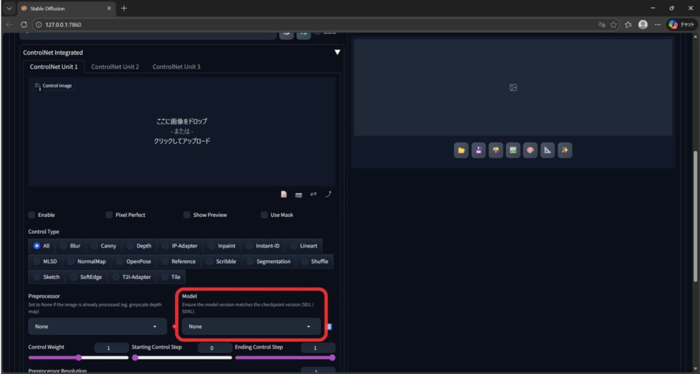Image resolution: width=700 pixels, height=374 pixels.
Task: Send image to inpaint with palette icon
Action: coord(530,150)
